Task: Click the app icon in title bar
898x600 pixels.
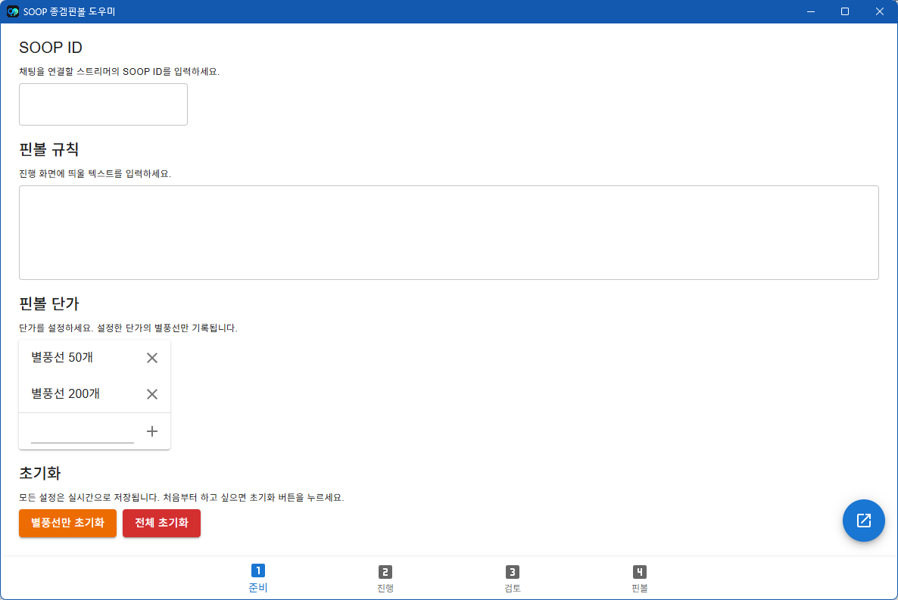Action: [x=13, y=11]
